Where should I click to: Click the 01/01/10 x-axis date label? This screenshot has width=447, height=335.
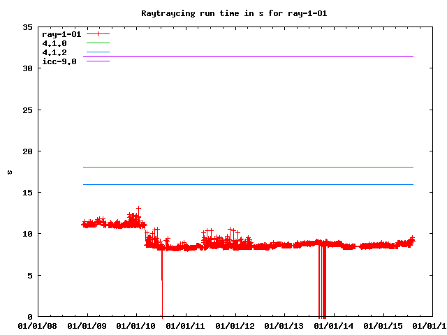[x=137, y=325]
